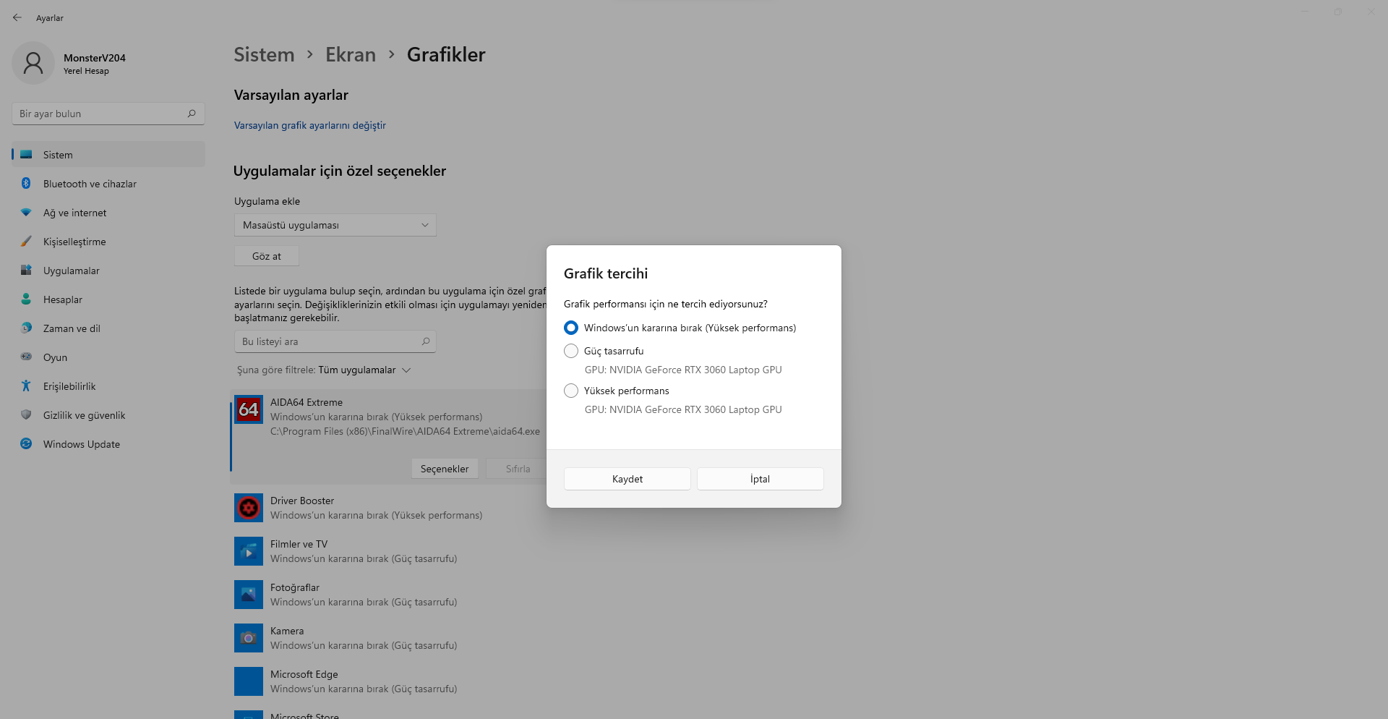Click the back arrow icon in Ayarlar
The height and width of the screenshot is (719, 1388).
[x=17, y=17]
